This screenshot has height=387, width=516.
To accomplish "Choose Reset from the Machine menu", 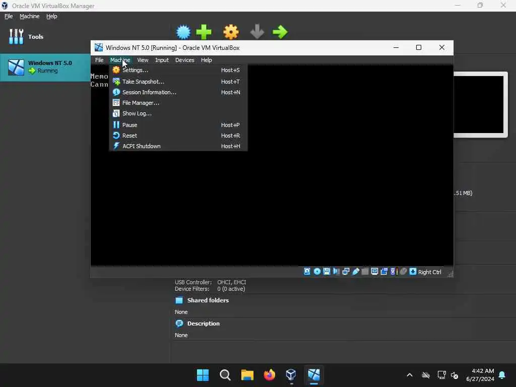I will tap(178, 136).
